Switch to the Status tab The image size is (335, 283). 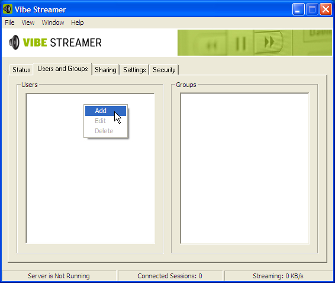tap(21, 70)
